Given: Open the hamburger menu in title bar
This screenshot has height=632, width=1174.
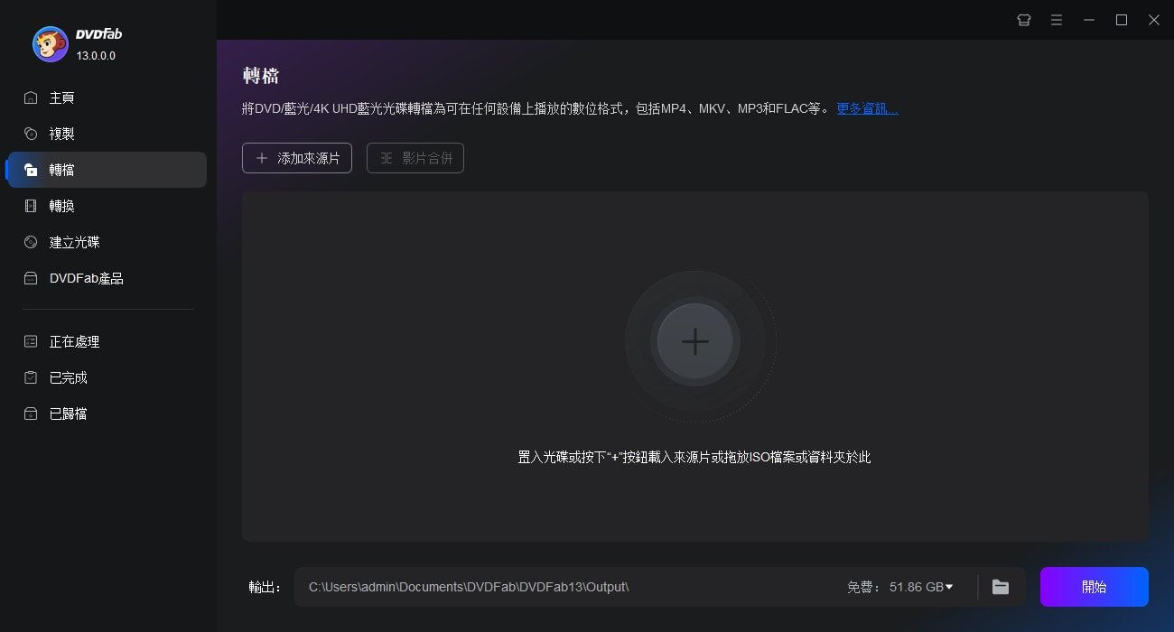Looking at the screenshot, I should 1057,20.
